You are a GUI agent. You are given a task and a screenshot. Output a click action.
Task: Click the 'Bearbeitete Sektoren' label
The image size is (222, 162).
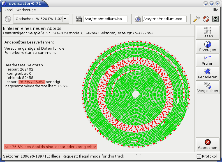(x=24, y=65)
